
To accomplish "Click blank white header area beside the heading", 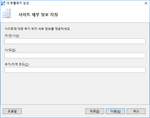I will (x=103, y=15).
